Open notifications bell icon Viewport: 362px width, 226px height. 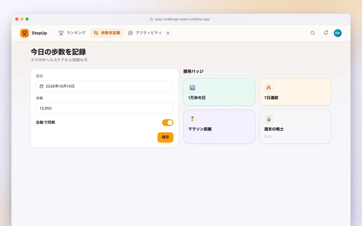[326, 33]
